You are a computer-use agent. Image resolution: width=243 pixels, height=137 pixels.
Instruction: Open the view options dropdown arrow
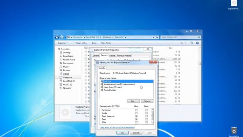pyautogui.click(x=186, y=43)
